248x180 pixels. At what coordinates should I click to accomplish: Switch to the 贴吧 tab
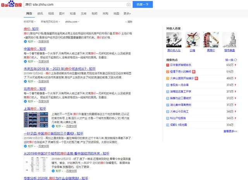click(x=95, y=14)
